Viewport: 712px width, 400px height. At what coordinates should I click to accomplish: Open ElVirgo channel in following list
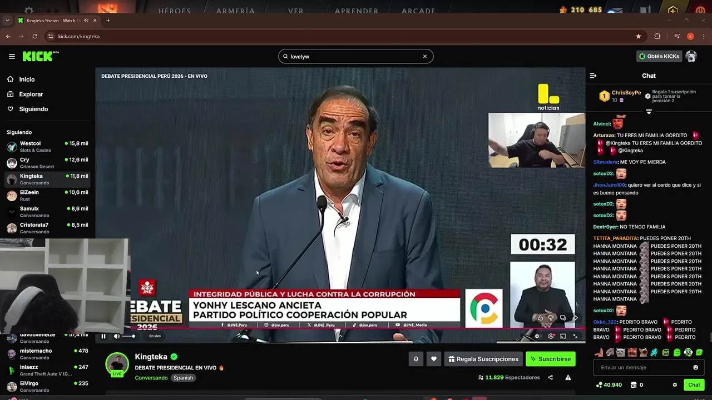point(47,386)
